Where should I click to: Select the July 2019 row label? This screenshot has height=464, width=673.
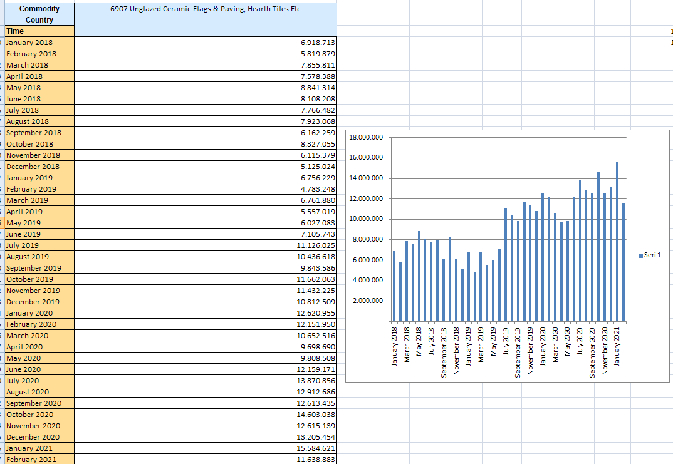(39, 245)
